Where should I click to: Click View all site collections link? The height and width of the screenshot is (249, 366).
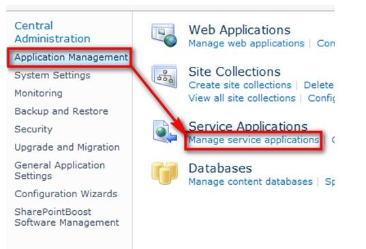tap(242, 98)
